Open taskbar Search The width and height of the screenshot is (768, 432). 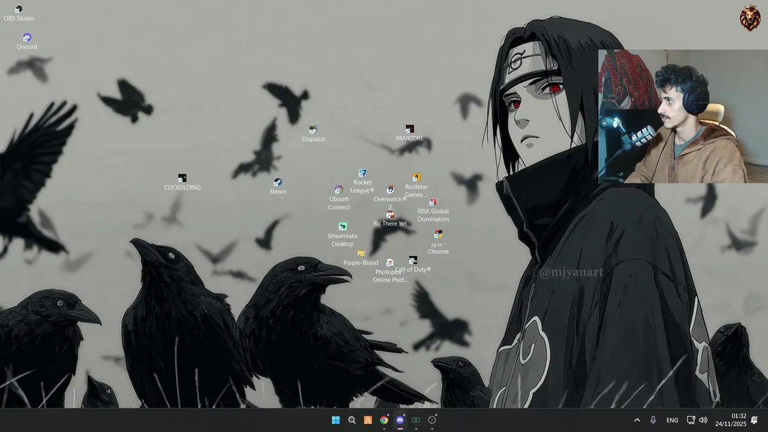coord(352,420)
